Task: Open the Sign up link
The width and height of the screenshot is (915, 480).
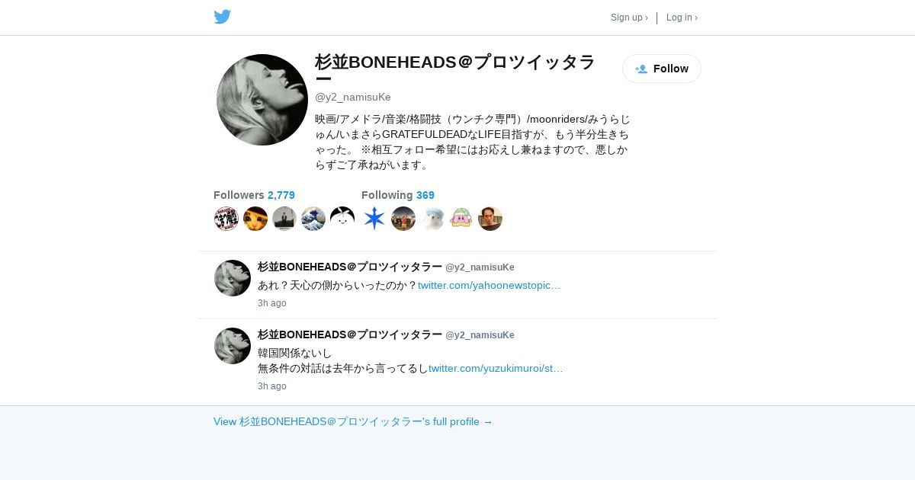Action: coord(629,18)
